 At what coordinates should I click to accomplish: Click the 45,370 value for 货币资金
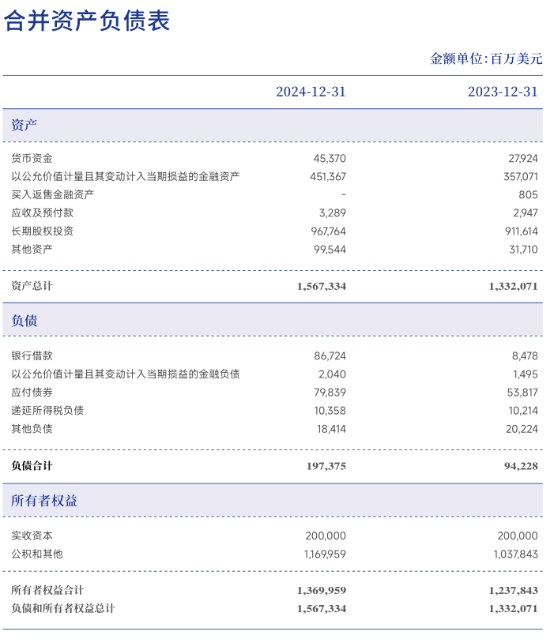tap(330, 159)
